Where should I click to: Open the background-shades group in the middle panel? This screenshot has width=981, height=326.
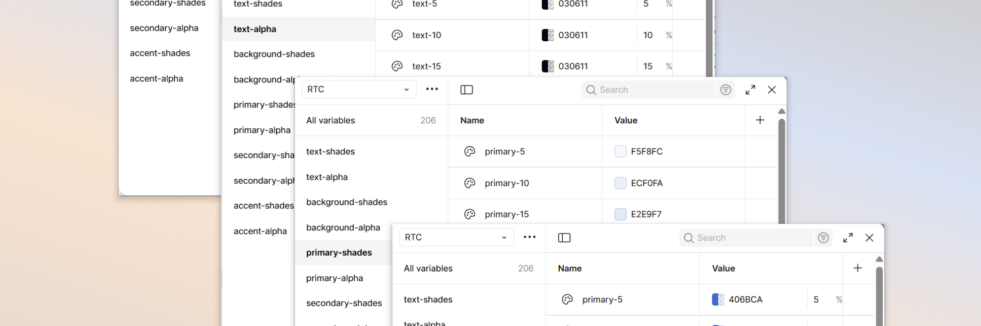347,202
